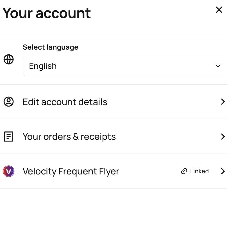Click the arrow next to Edit account details
This screenshot has height=226, width=227.
(223, 102)
